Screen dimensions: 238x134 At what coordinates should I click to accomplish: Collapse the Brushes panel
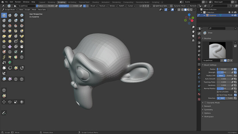pos(208,38)
